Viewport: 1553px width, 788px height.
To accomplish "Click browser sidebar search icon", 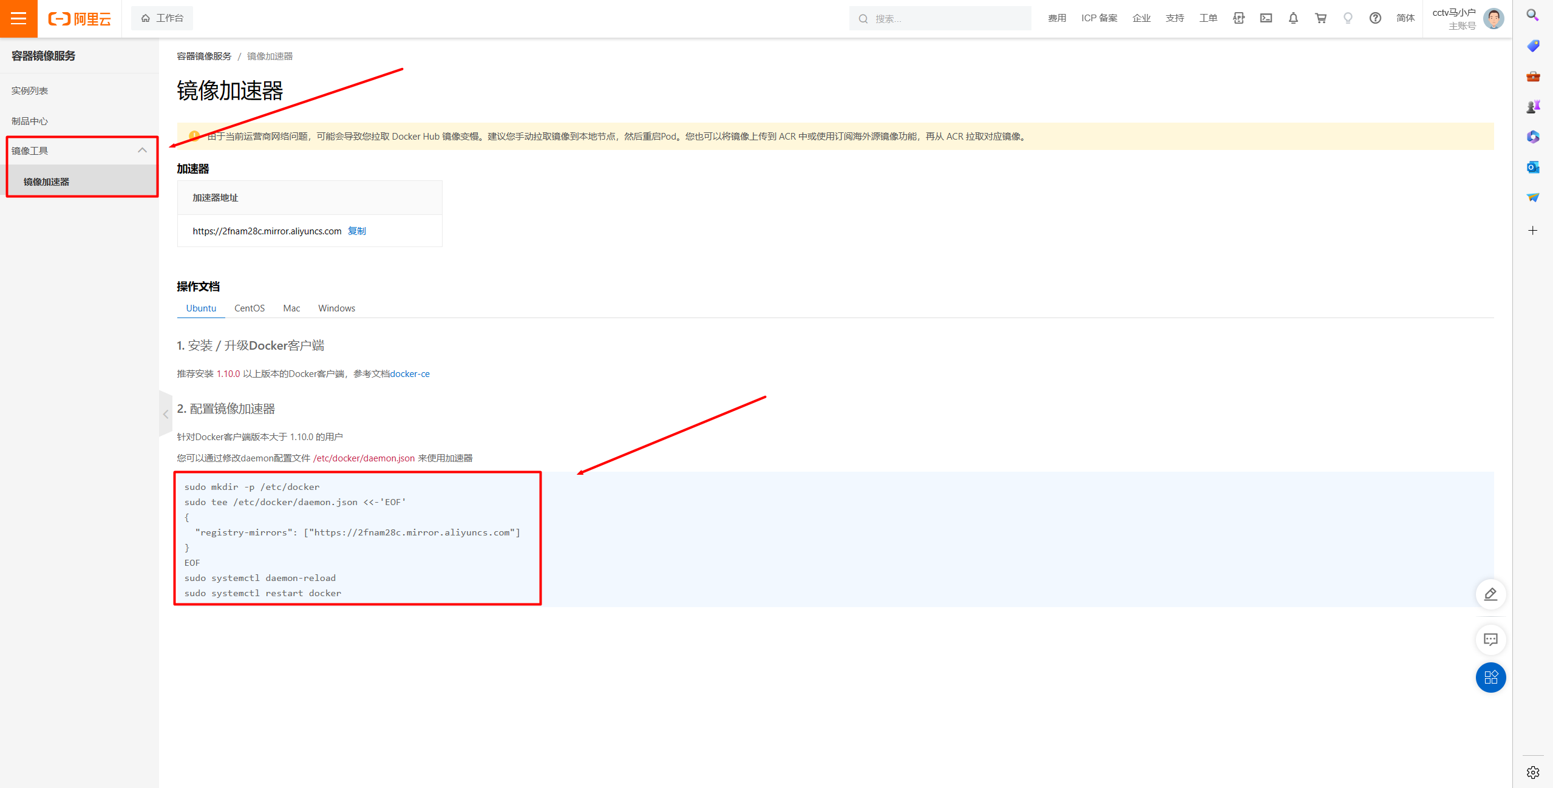I will click(x=1533, y=15).
